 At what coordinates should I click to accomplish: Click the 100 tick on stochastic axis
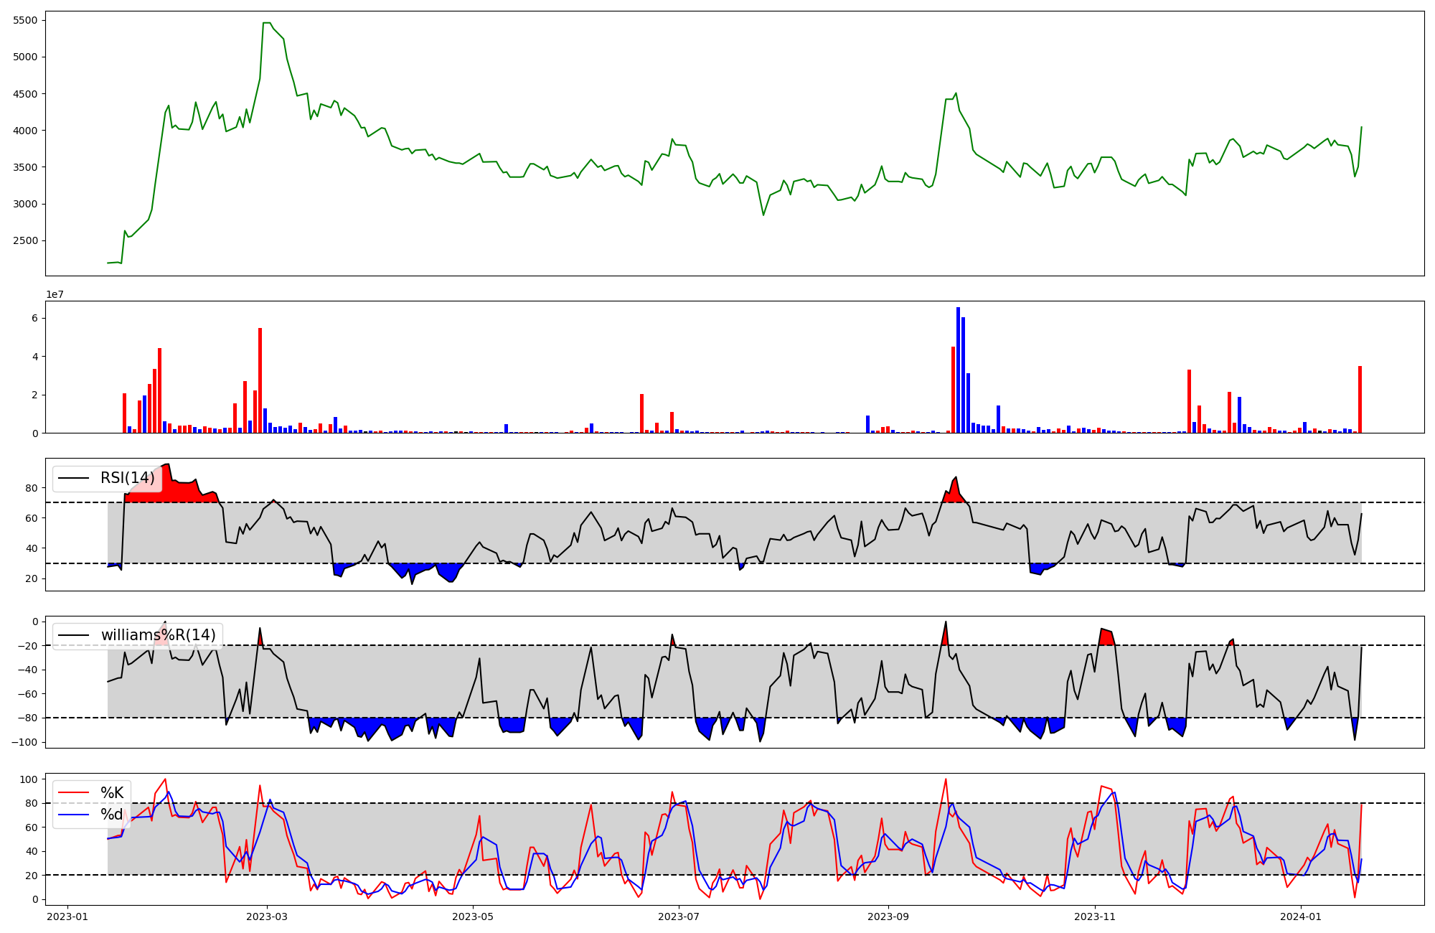(29, 779)
